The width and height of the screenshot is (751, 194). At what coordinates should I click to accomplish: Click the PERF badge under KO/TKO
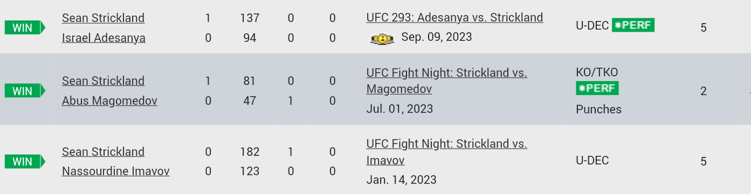click(597, 88)
